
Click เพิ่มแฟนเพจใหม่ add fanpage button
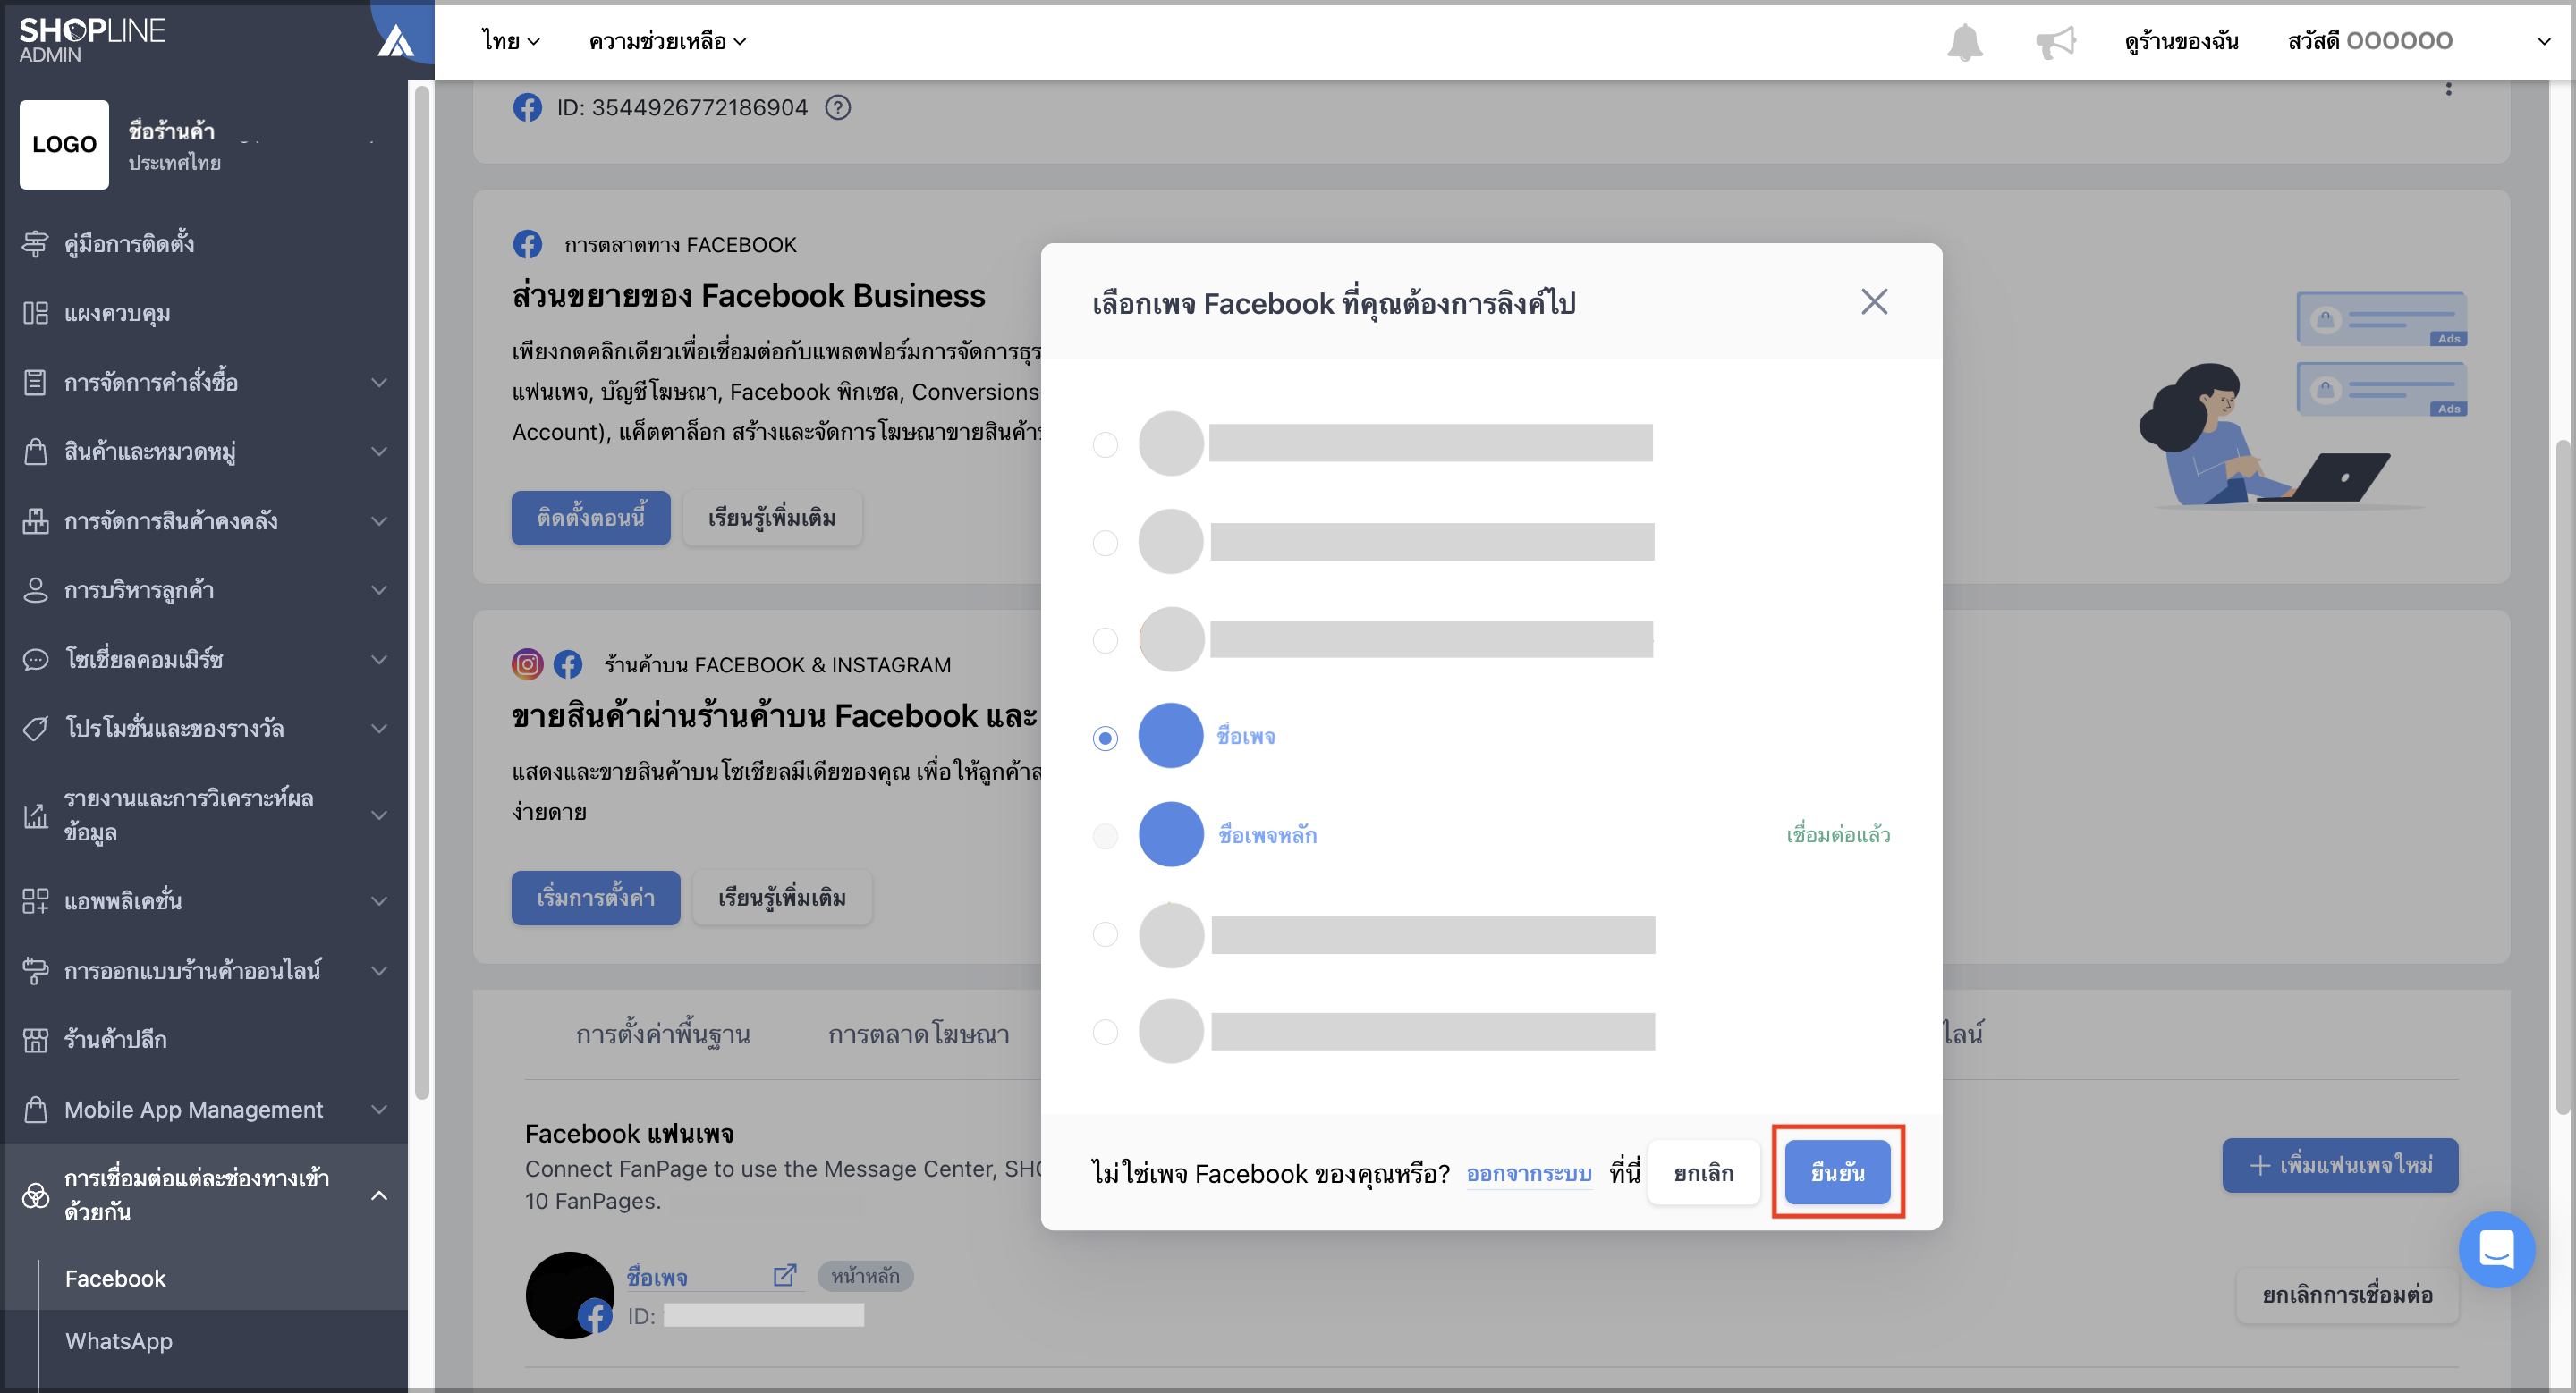click(2339, 1165)
